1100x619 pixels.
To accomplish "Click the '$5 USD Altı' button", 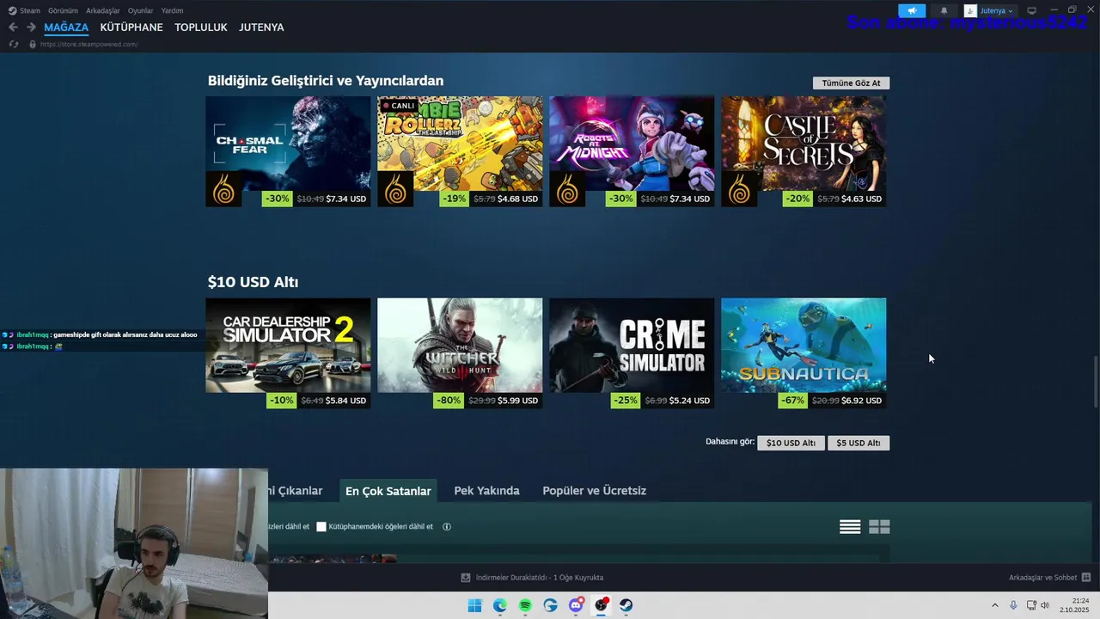I will click(x=859, y=443).
